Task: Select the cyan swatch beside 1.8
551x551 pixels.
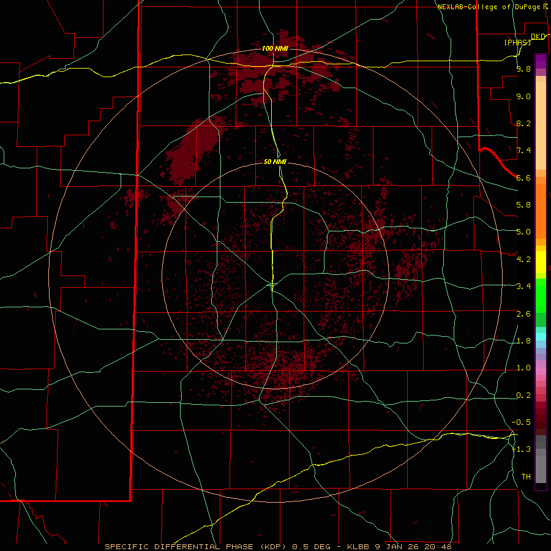Action: [541, 337]
